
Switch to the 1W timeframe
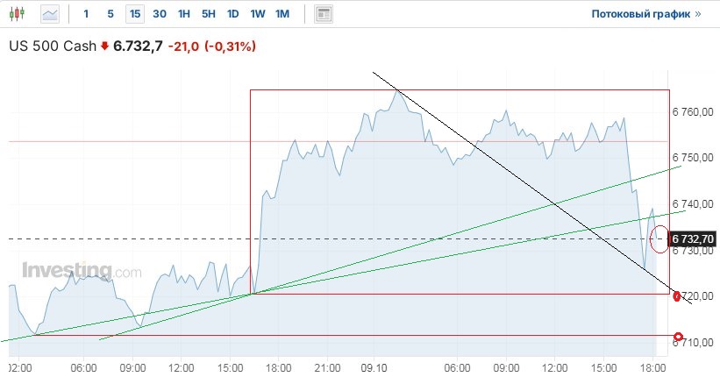(x=257, y=14)
